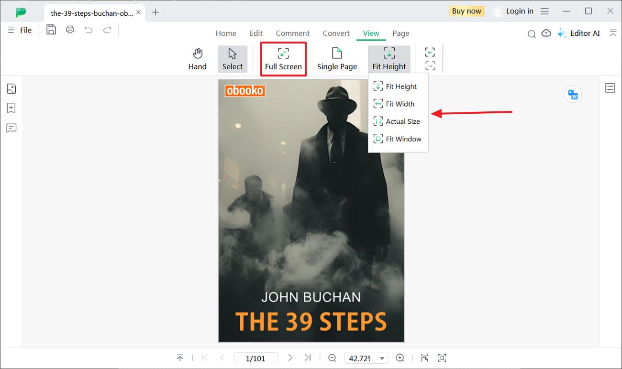This screenshot has width=622, height=369.
Task: Open the thumbnails panel in left sidebar
Action: click(11, 88)
